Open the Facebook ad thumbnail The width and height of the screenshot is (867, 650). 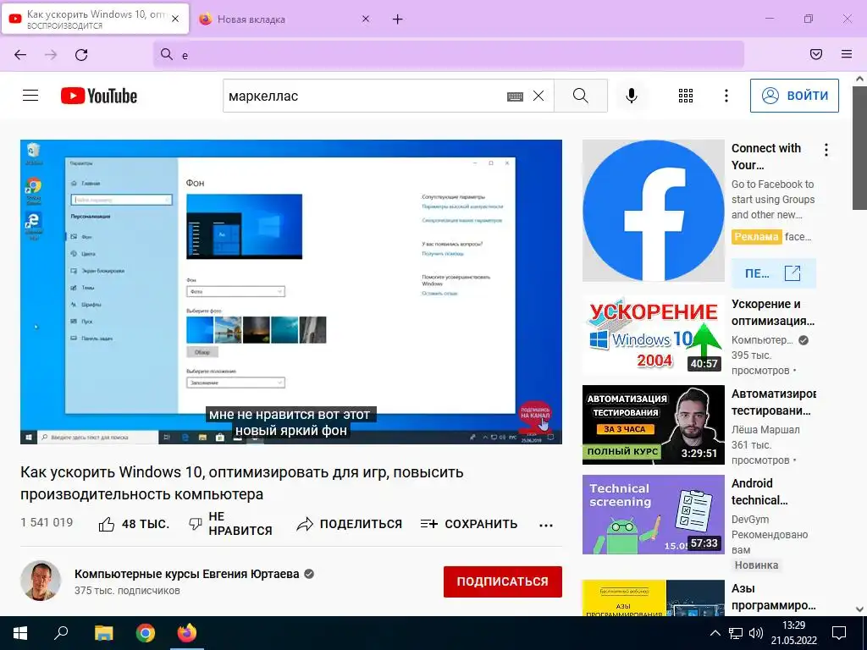pos(653,211)
